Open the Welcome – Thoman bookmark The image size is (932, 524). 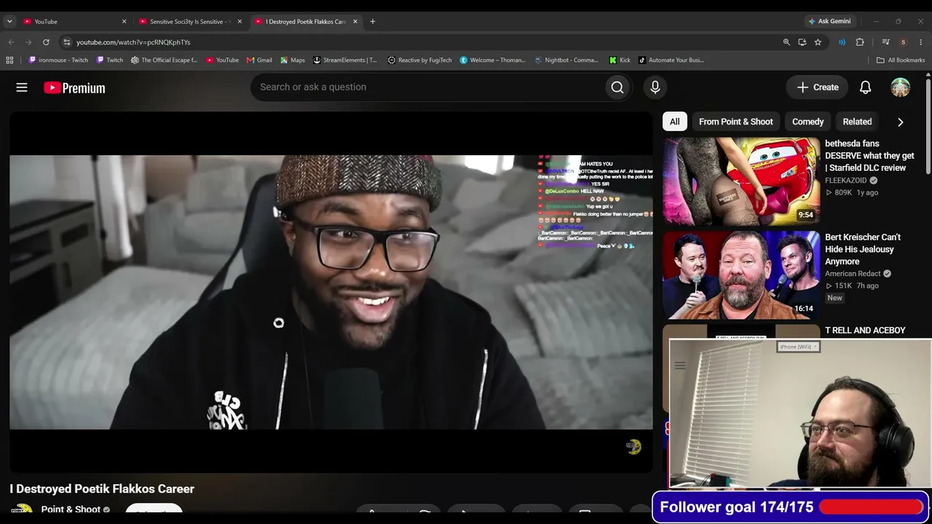493,60
